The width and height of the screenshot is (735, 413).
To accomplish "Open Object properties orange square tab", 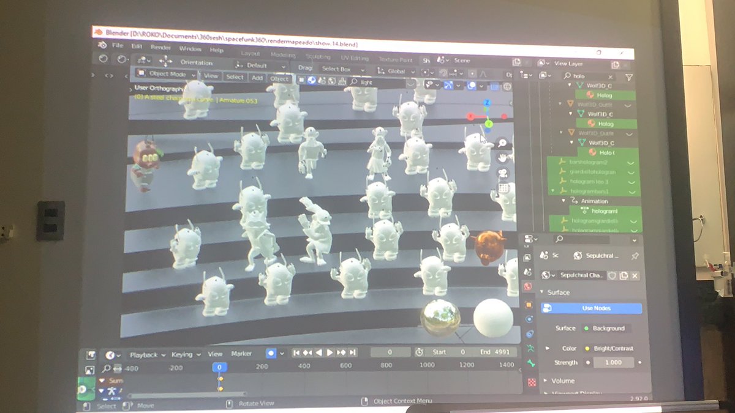I will pos(529,305).
